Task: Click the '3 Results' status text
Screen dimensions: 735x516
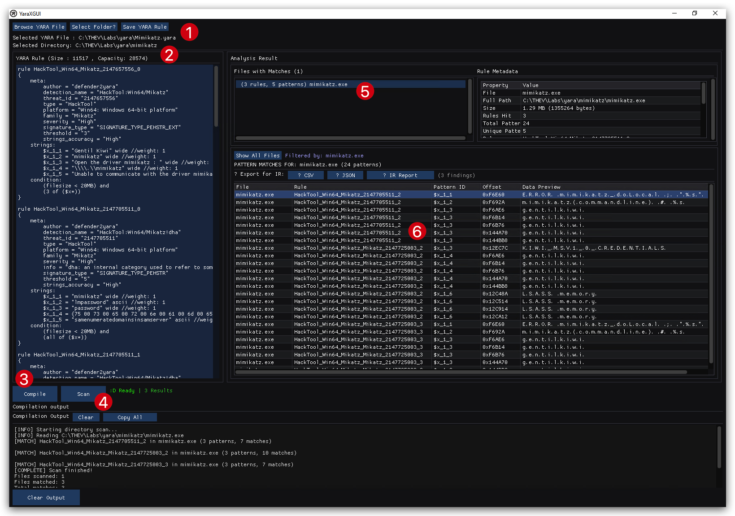Action: 158,390
